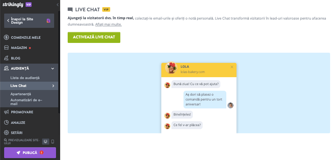Open Lista de audiență
335x160 pixels.
25,78
